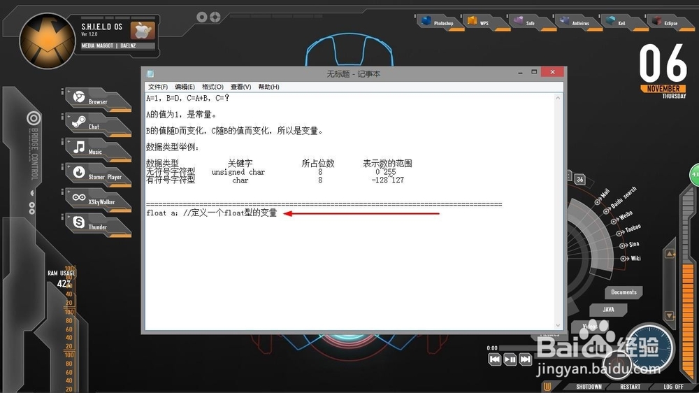Open the 文件(F) menu

click(158, 87)
